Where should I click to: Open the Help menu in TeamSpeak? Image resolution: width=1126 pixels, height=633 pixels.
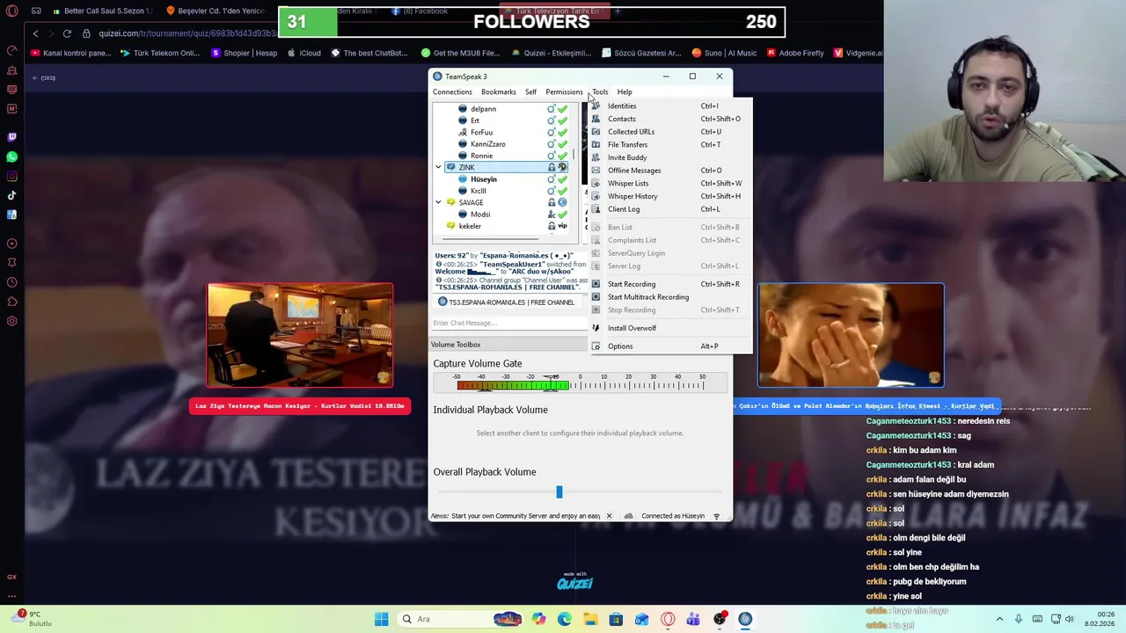pyautogui.click(x=625, y=92)
